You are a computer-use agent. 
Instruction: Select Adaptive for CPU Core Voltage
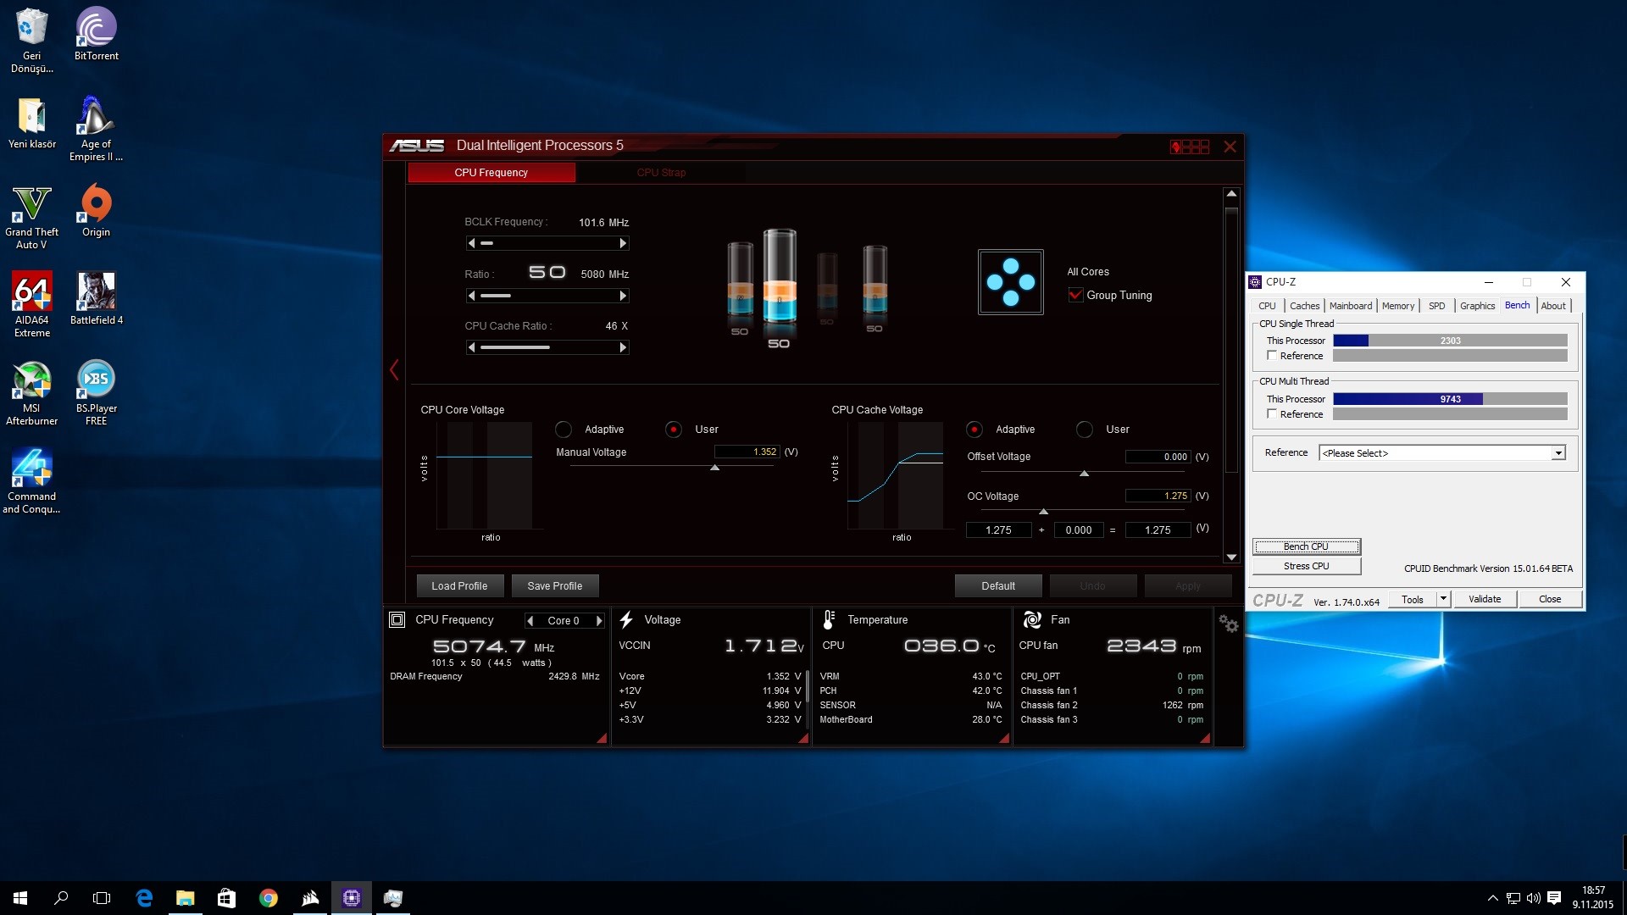coord(564,430)
